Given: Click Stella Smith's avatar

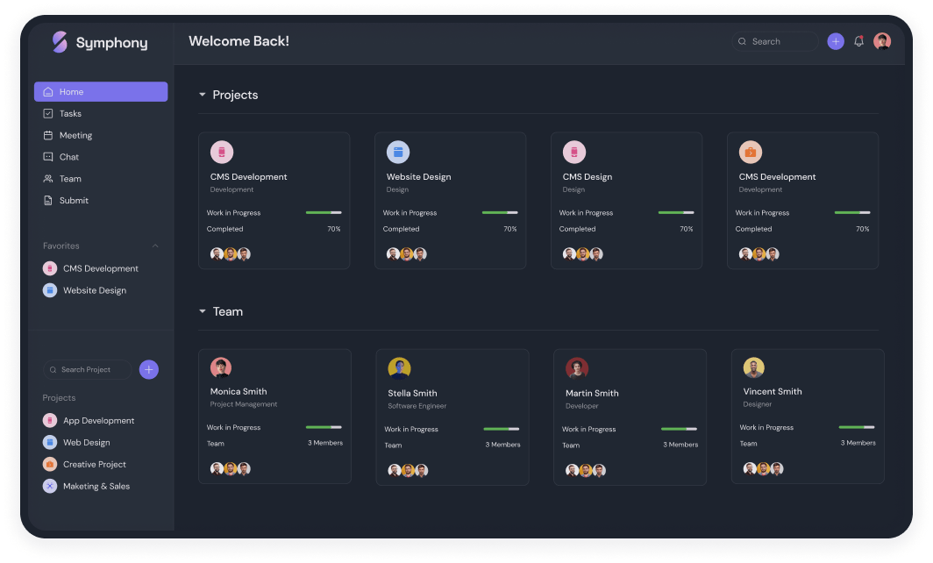Looking at the screenshot, I should 400,368.
